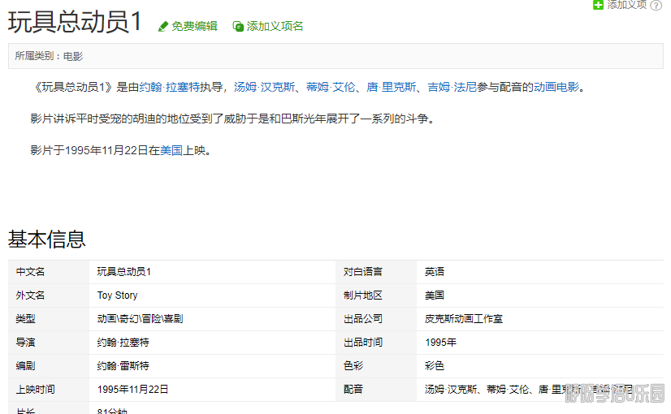Select the 英语 value cell
Screen dimensions: 671x414
coord(540,272)
